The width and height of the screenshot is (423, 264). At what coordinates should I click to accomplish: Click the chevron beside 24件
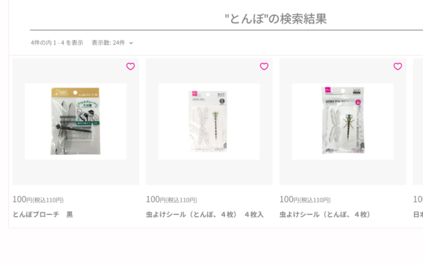[131, 43]
